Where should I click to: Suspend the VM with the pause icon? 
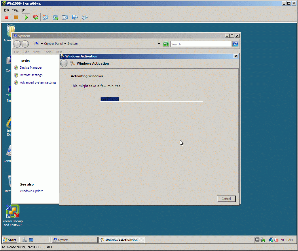tap(16, 18)
